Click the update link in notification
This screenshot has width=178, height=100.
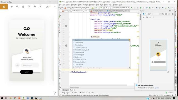157,88
